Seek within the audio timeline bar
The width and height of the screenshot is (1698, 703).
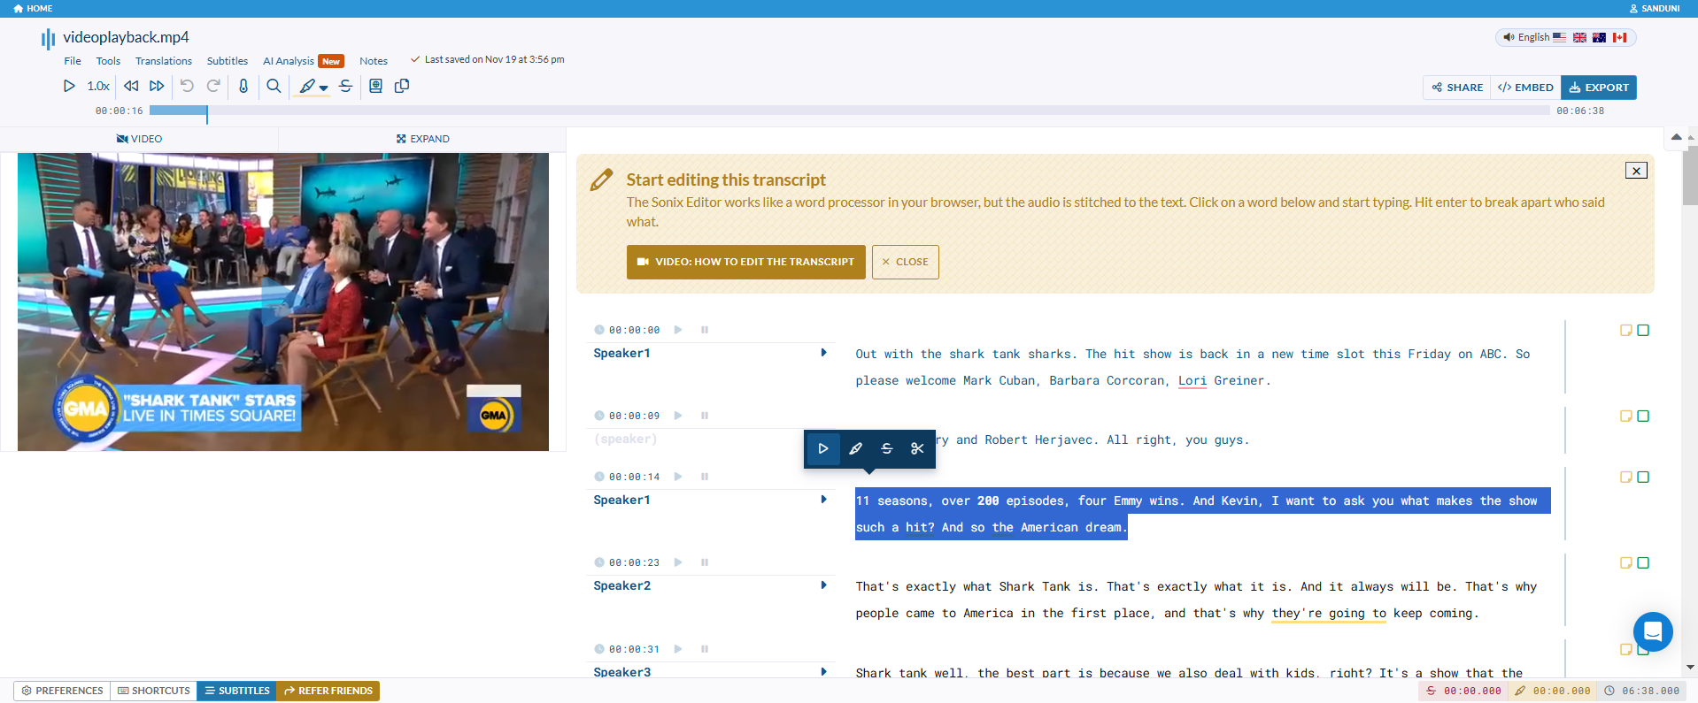pyautogui.click(x=850, y=111)
